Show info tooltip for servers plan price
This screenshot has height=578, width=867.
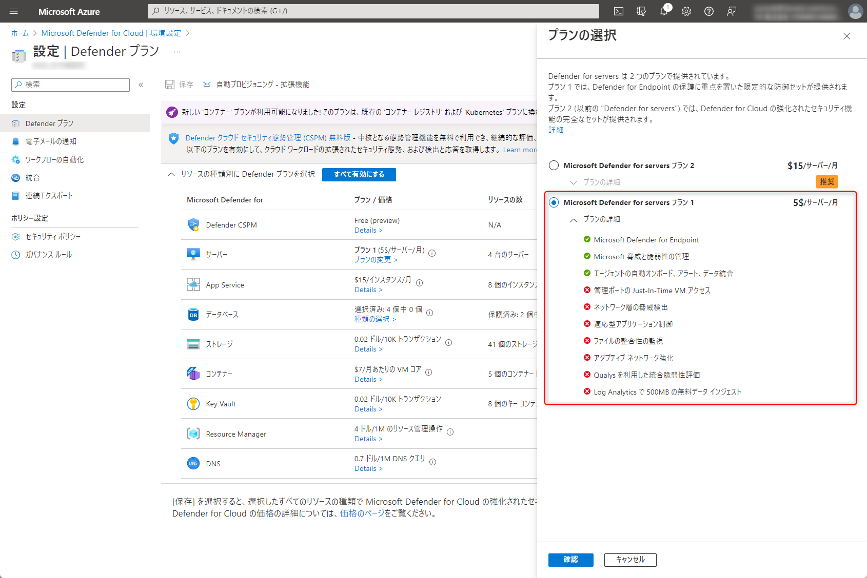click(x=432, y=253)
